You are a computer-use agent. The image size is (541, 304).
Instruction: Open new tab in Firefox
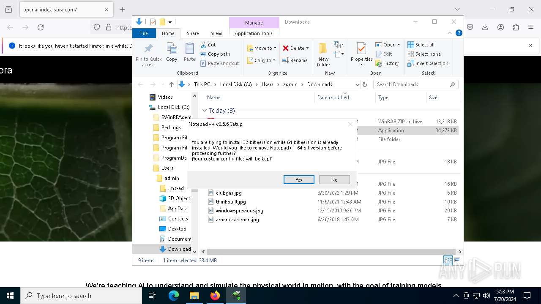(123, 9)
